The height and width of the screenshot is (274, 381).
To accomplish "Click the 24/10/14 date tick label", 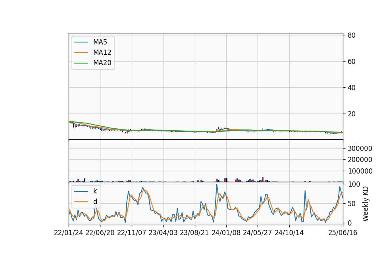I will [289, 233].
